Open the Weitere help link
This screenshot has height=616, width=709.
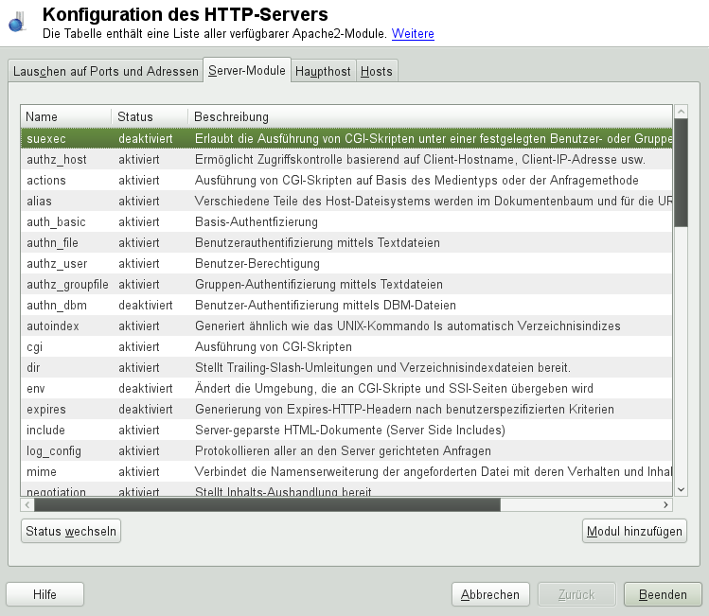click(x=413, y=34)
